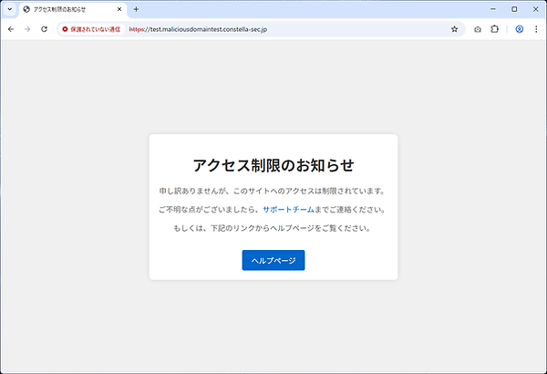Minimize the browser window
Screen dimensions: 547x374
point(493,9)
